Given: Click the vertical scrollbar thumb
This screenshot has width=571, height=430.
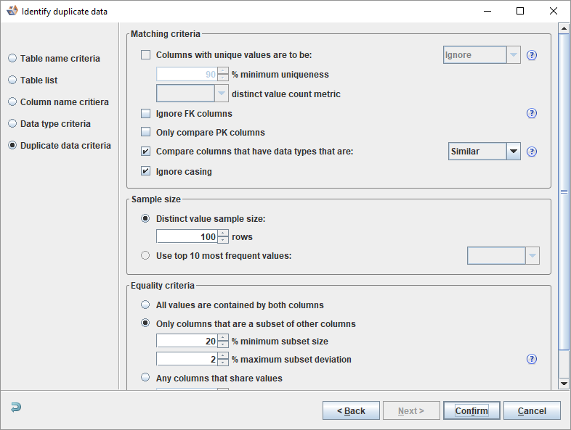Looking at the screenshot, I should (564, 192).
